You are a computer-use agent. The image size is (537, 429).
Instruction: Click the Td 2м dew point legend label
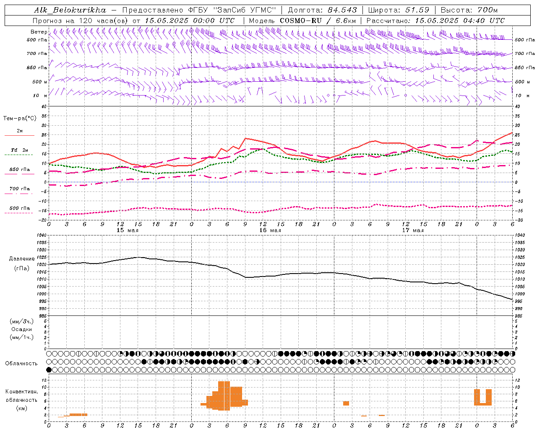click(x=20, y=150)
